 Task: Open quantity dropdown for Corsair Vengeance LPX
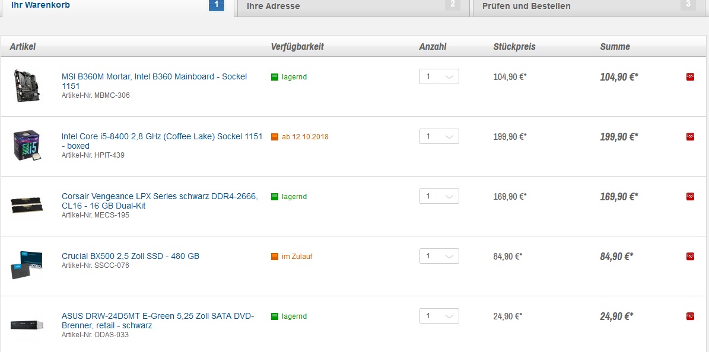(439, 196)
